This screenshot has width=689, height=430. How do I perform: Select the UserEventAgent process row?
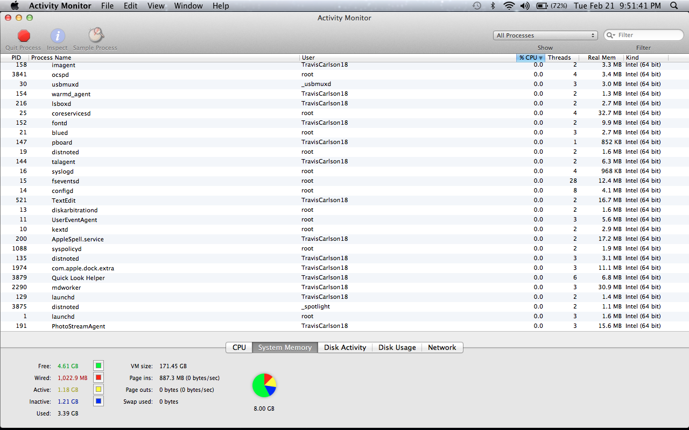click(344, 219)
